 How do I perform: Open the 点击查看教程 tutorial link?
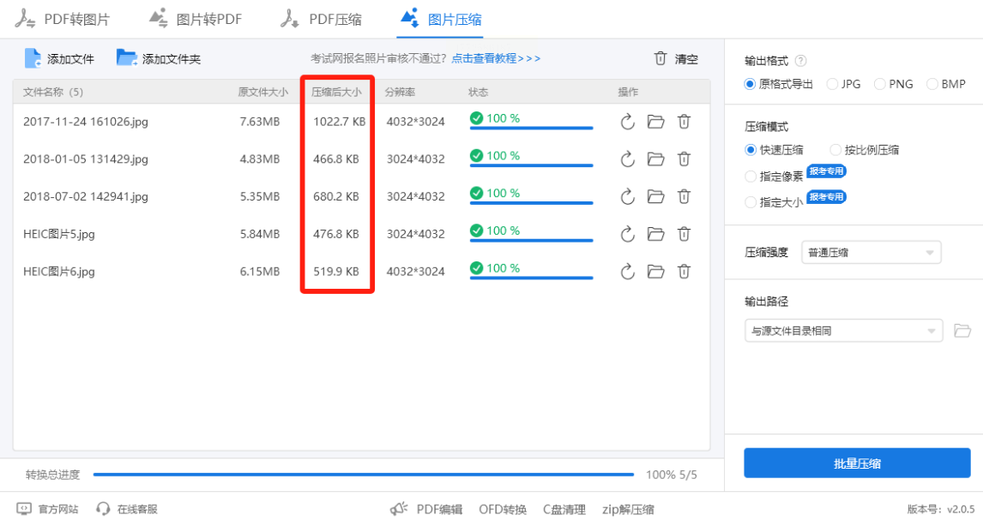pos(496,58)
